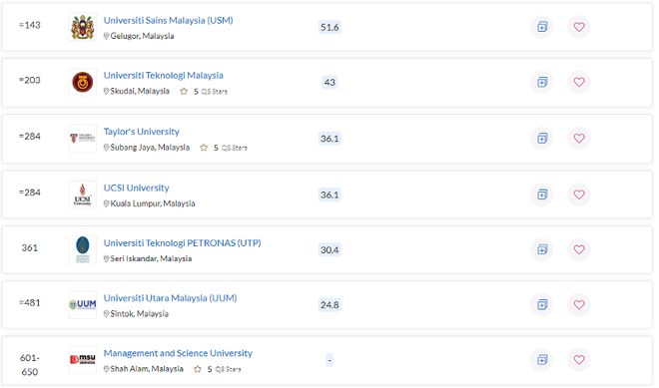The height and width of the screenshot is (388, 659).
Task: Open Universiti Sains Malaysia (USM) link
Action: click(x=168, y=20)
